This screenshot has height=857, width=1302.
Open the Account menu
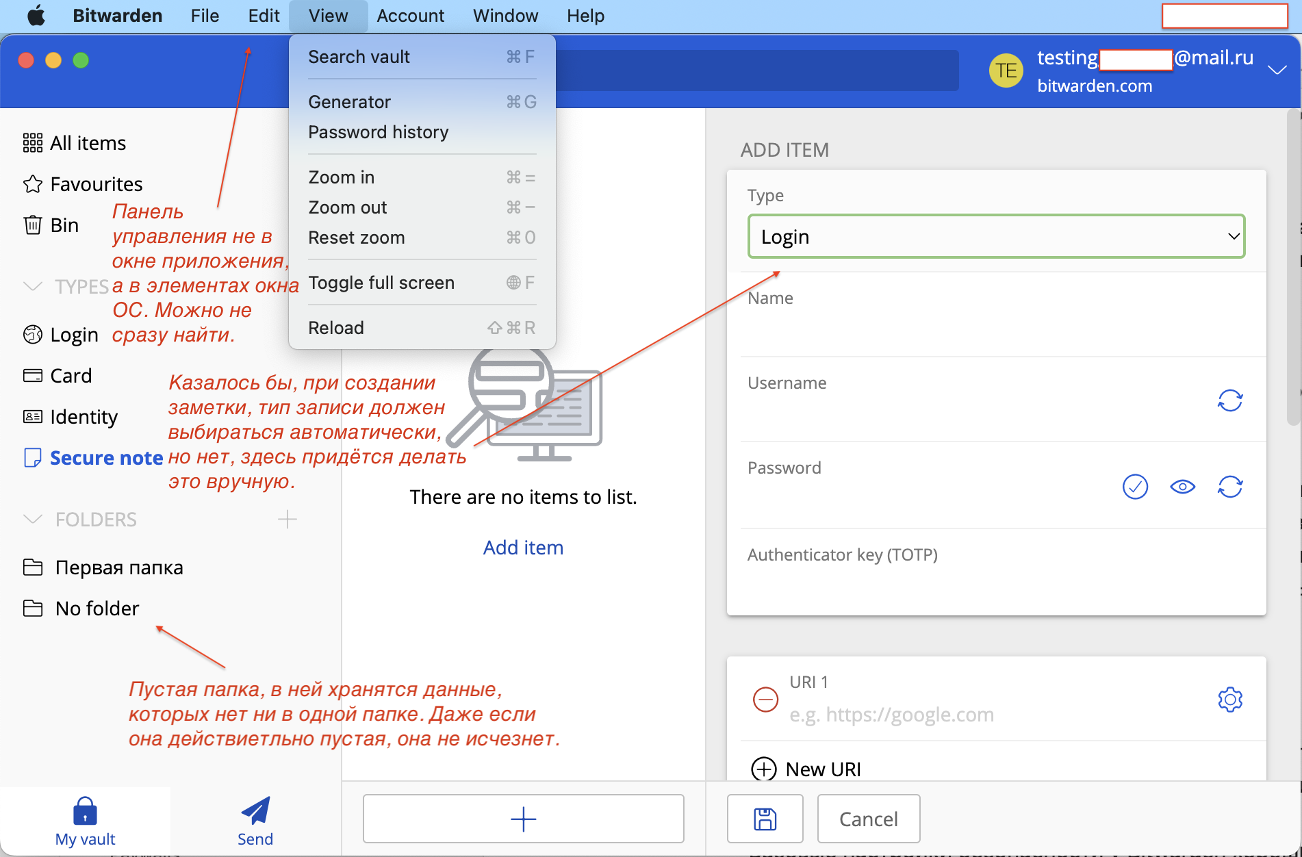[410, 16]
